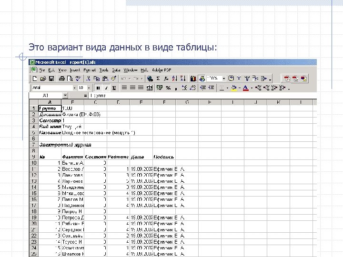The width and height of the screenshot is (343, 257).
Task: Run the Spelling check icon
Action: coord(78,79)
